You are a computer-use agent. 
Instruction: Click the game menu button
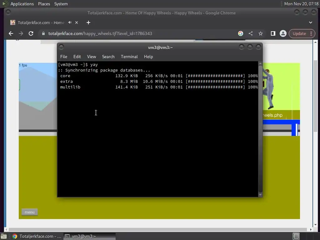click(30, 212)
